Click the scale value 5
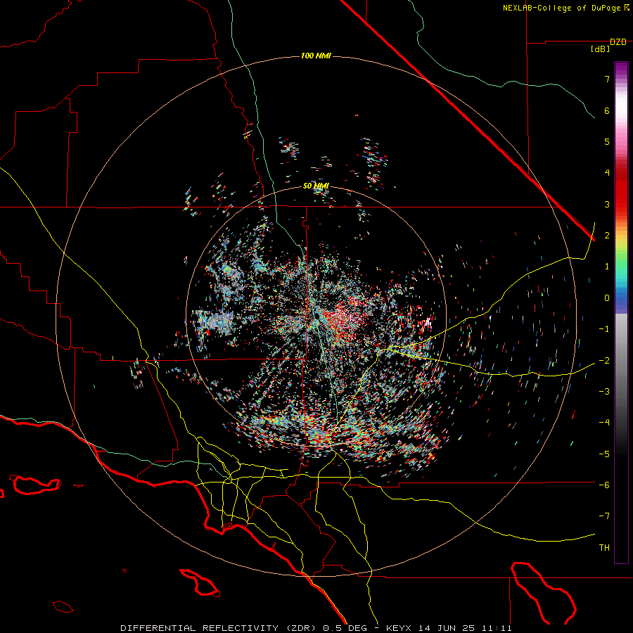The height and width of the screenshot is (633, 633). click(607, 141)
